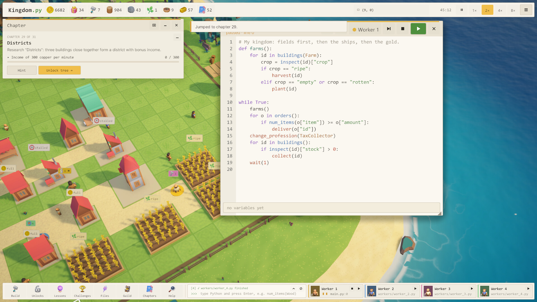
Task: Open the hamburger main menu
Action: pyautogui.click(x=526, y=10)
